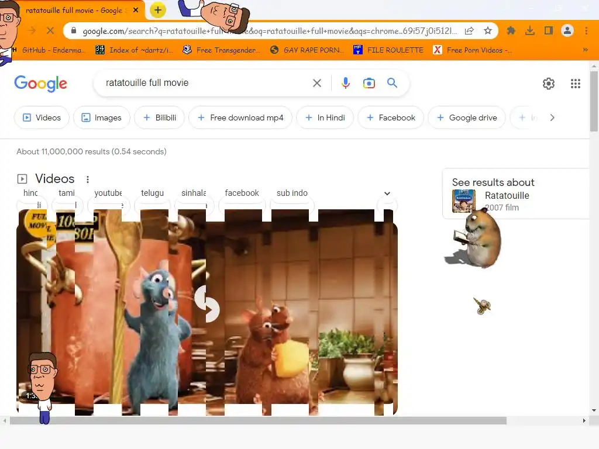Screen dimensions: 599x449
Task: Click the scroll up arrow
Action: [594, 66]
